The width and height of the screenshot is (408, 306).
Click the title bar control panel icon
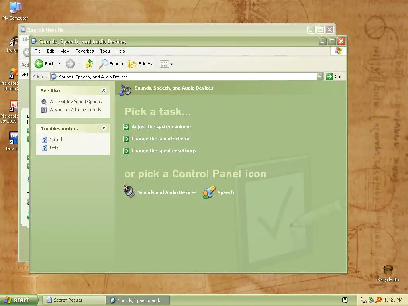(x=34, y=41)
